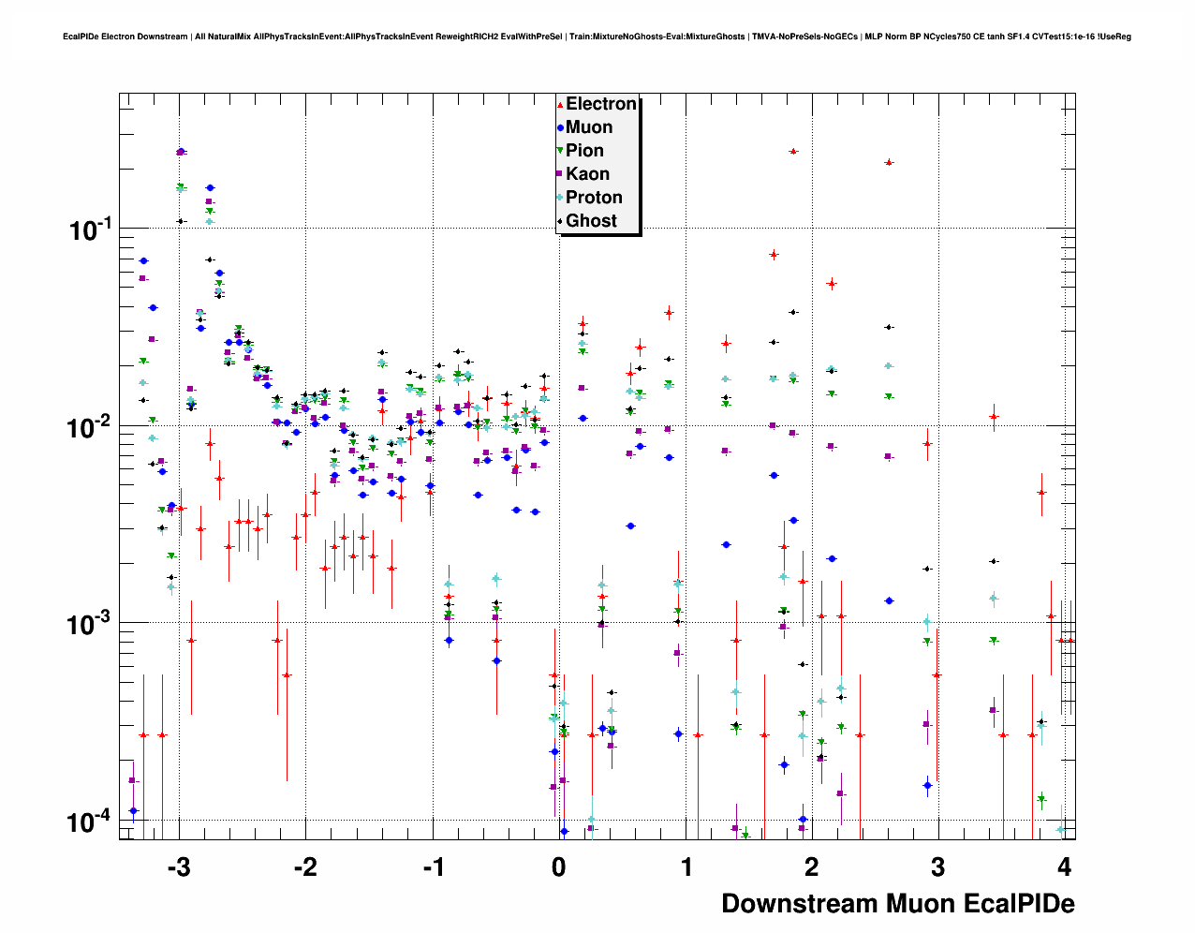Screen dimensions: 1195x933
Task: Select the Muon label in the legend
Action: [589, 127]
